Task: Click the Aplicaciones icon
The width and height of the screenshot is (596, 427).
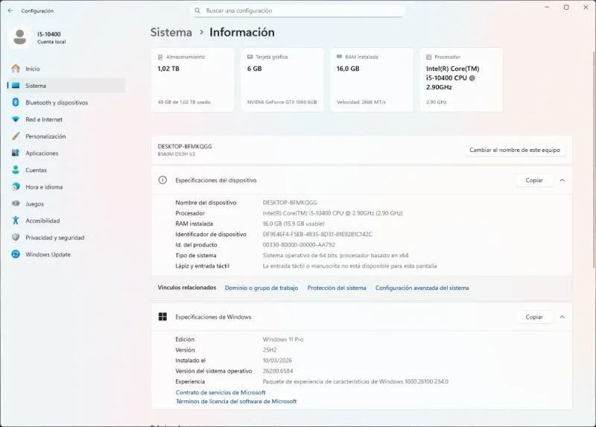Action: pos(16,153)
